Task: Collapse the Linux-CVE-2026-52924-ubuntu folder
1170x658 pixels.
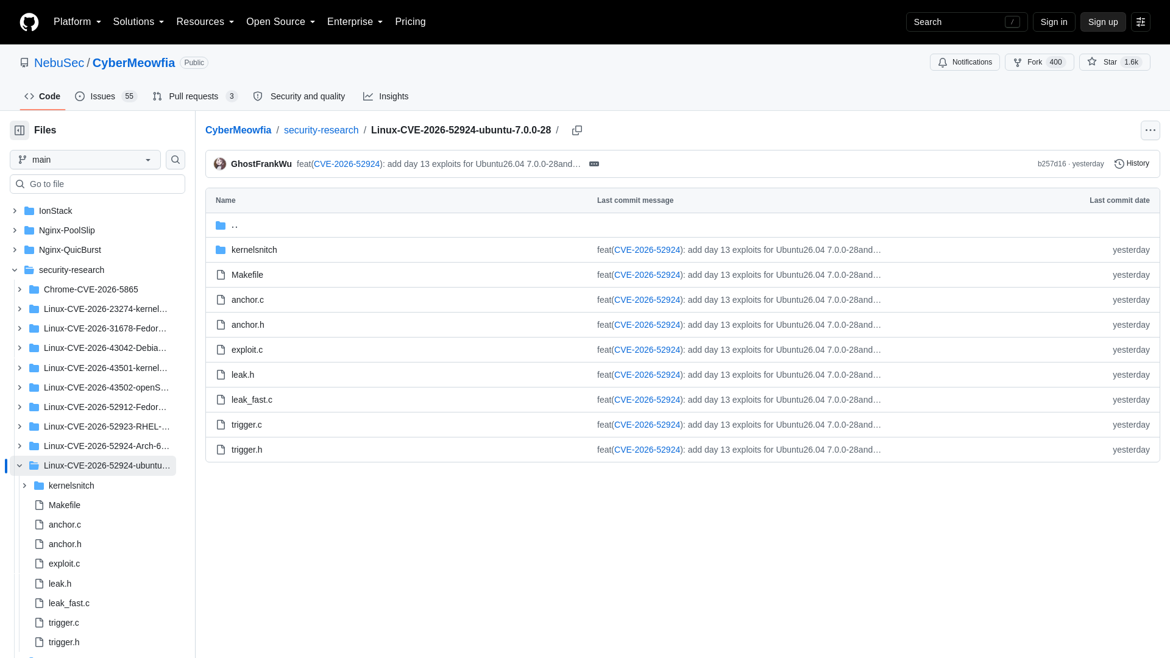Action: tap(19, 465)
